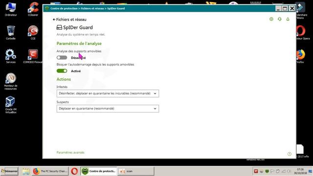Maximize the Centre de protection window
The width and height of the screenshot is (313, 176).
pyautogui.click(x=285, y=8)
